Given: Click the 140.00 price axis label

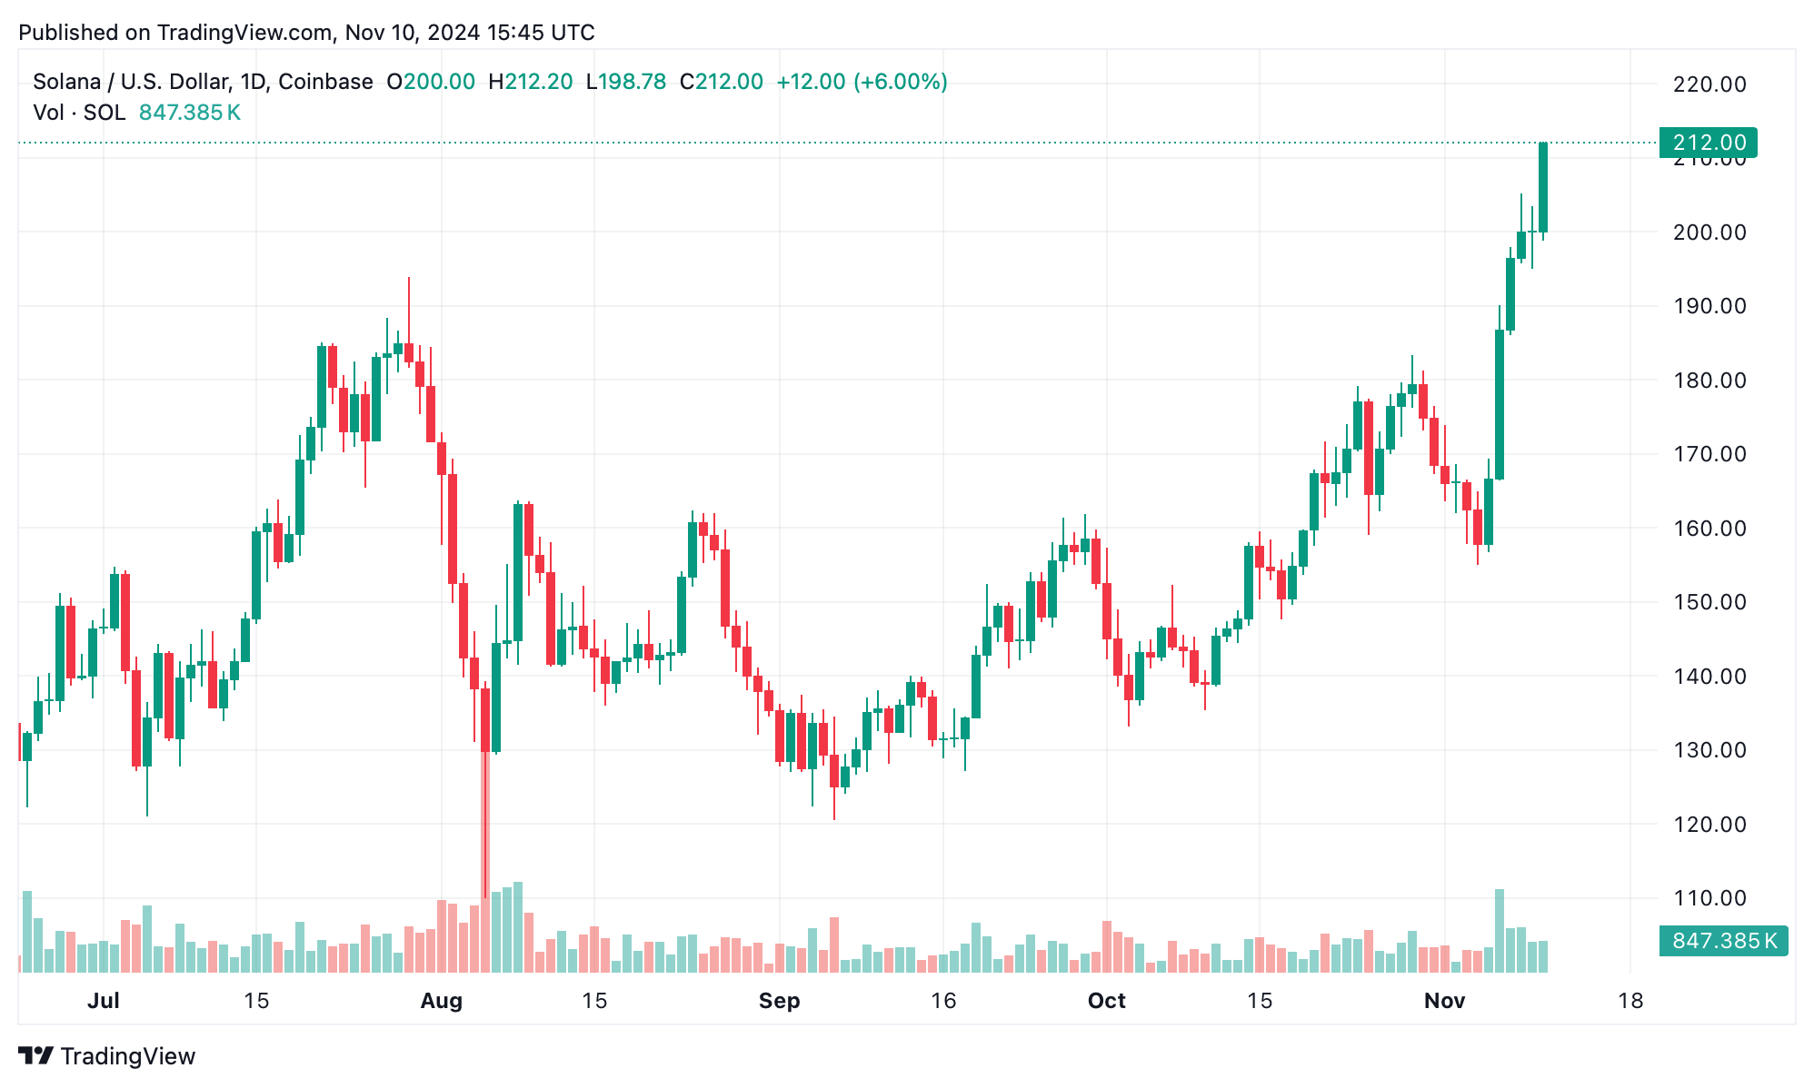Looking at the screenshot, I should click(x=1709, y=677).
